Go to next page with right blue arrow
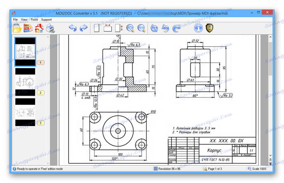The width and height of the screenshot is (284, 183). coord(83,28)
